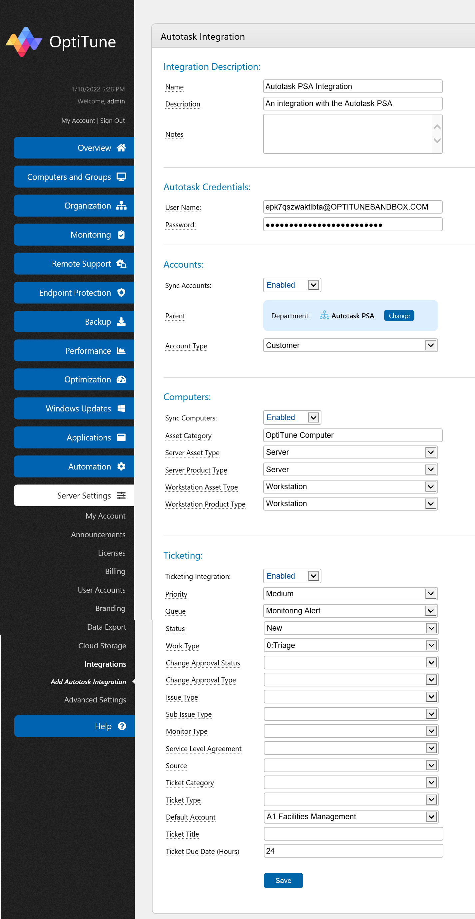
Task: Click the Optimization gauge icon
Action: point(121,379)
